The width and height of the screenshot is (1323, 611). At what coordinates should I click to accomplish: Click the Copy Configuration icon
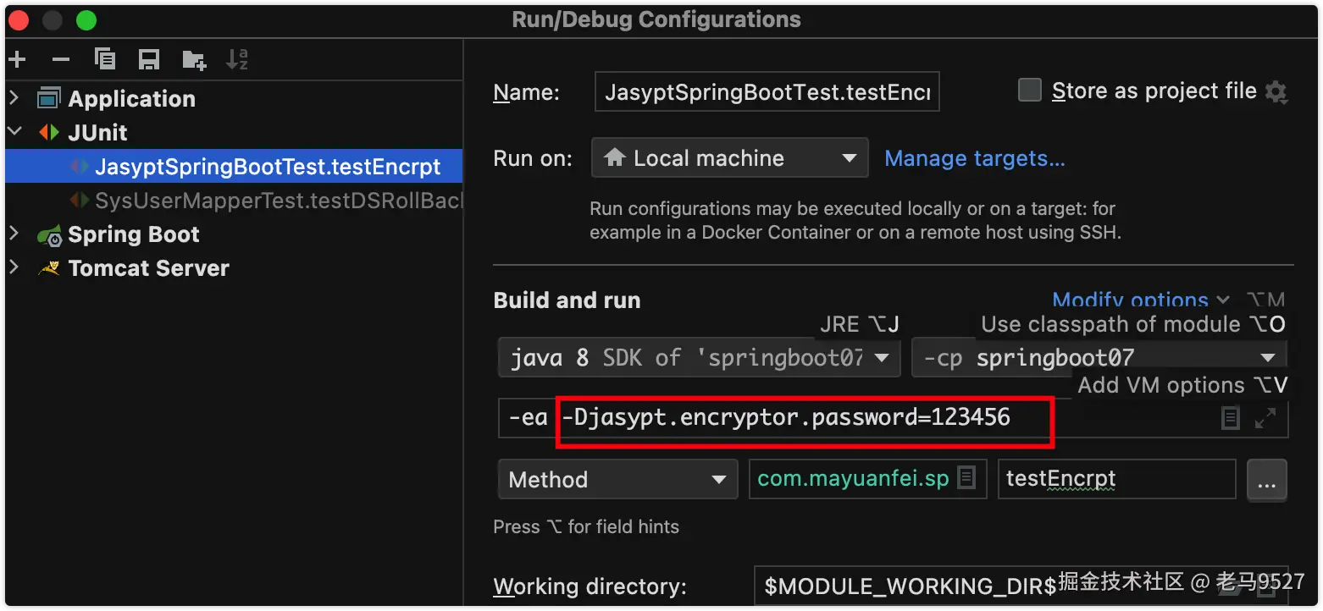point(105,59)
